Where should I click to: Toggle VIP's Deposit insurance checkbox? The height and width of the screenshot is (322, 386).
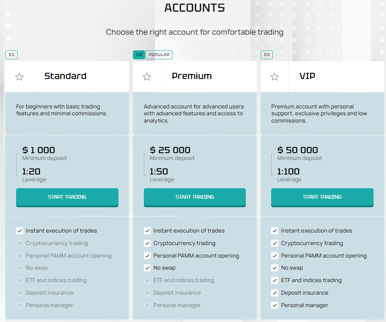[275, 293]
